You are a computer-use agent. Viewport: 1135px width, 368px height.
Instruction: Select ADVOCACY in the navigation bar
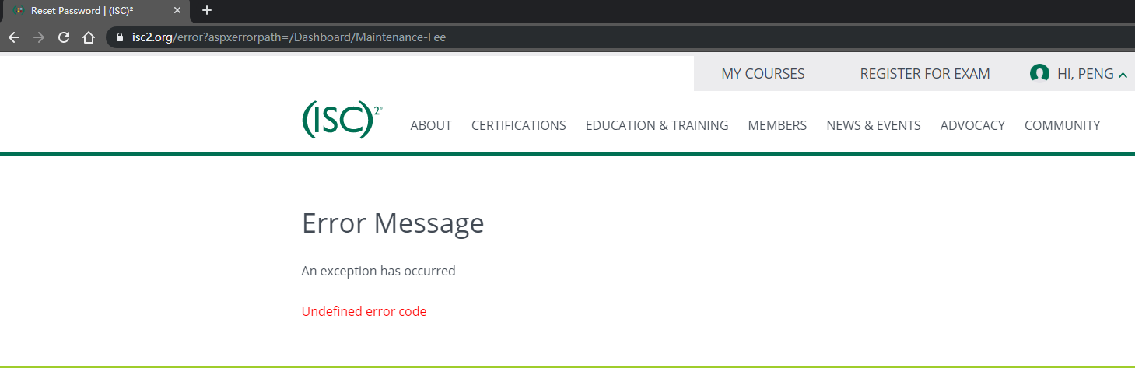pos(972,125)
